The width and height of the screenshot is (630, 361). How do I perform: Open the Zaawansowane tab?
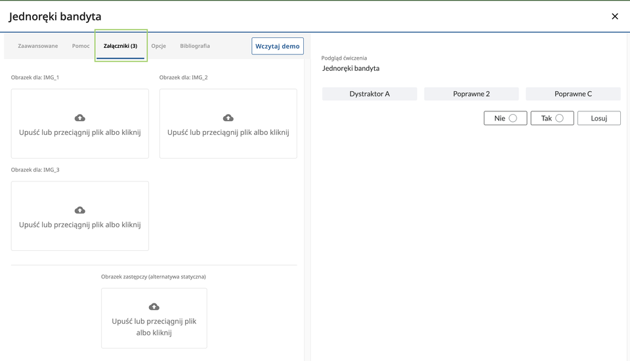[x=38, y=46]
